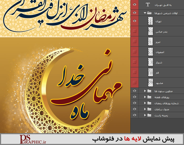Show the مشهد layer via visibility box
The image size is (184, 145).
135,82
